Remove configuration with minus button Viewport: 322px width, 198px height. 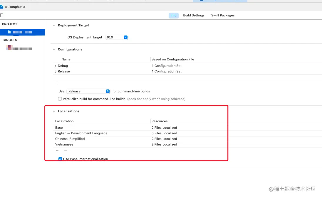(x=65, y=83)
